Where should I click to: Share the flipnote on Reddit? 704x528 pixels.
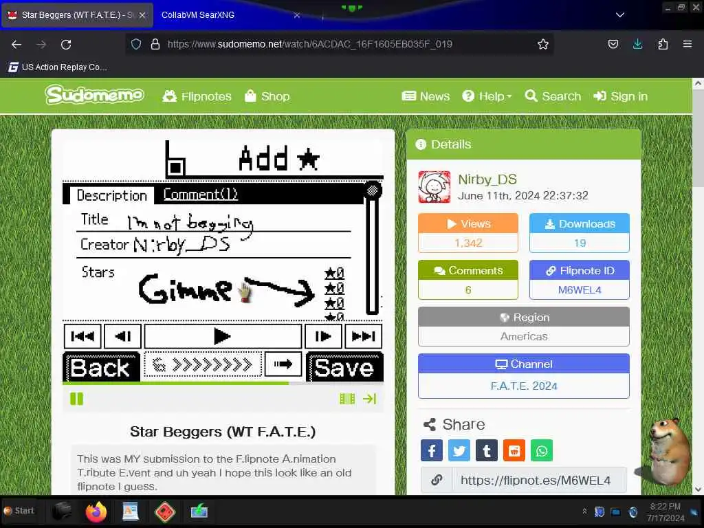point(514,450)
